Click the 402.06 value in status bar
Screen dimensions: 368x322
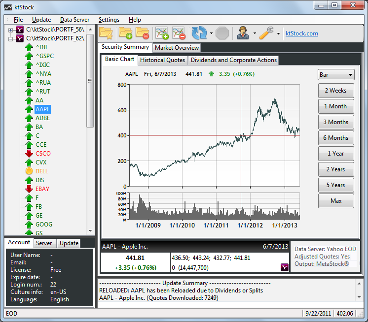click(344, 313)
